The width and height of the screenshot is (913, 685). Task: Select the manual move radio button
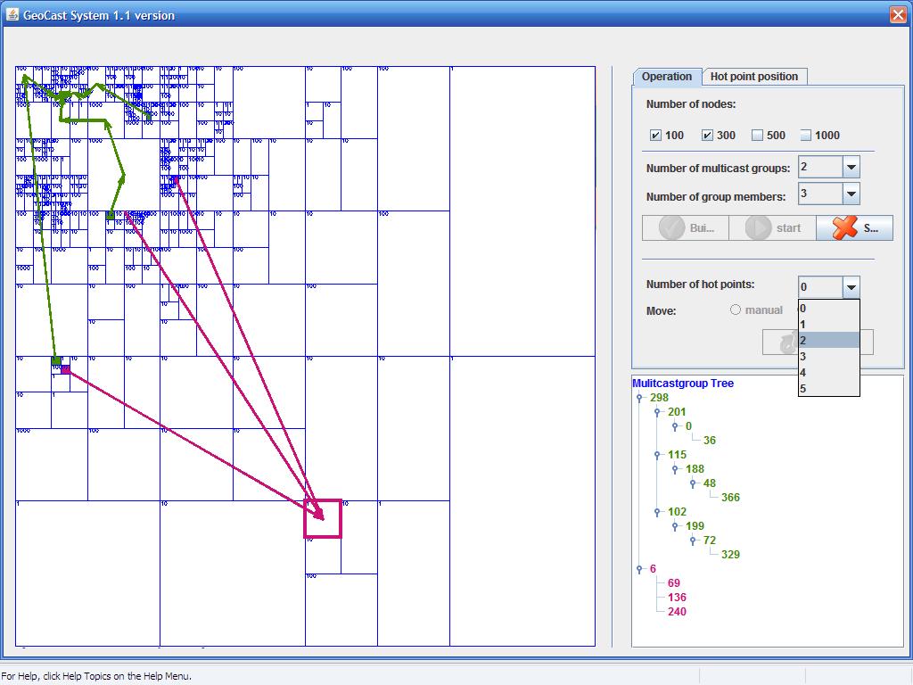coord(736,310)
